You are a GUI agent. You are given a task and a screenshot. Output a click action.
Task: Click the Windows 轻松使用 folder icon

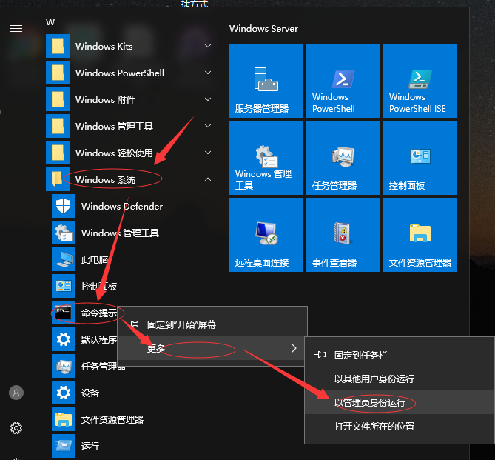(58, 153)
